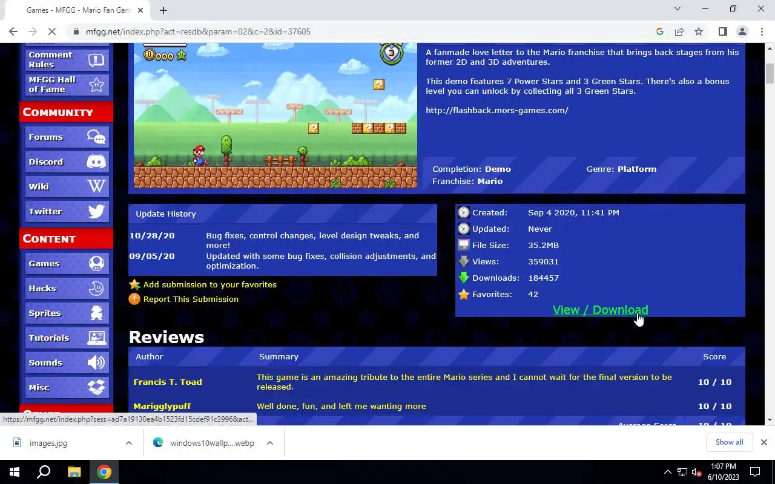This screenshot has width=775, height=484.
Task: Click the View / Download link
Action: (600, 310)
